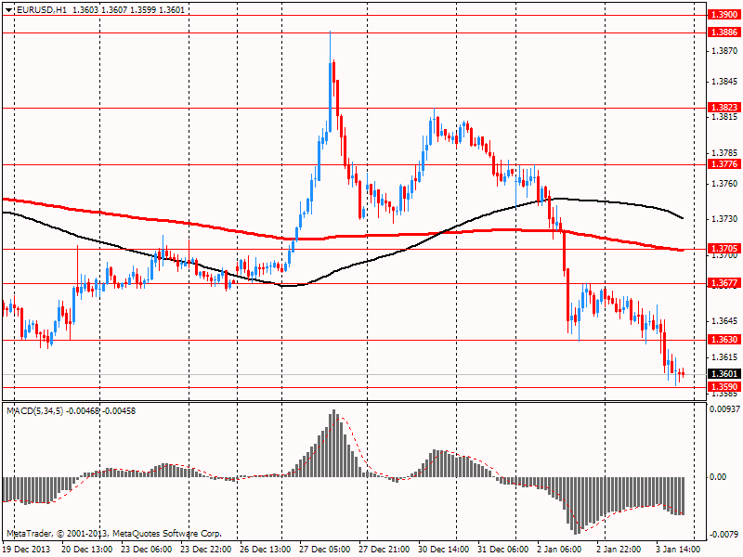
Task: Select the 1.3590 price level label
Action: 724,387
